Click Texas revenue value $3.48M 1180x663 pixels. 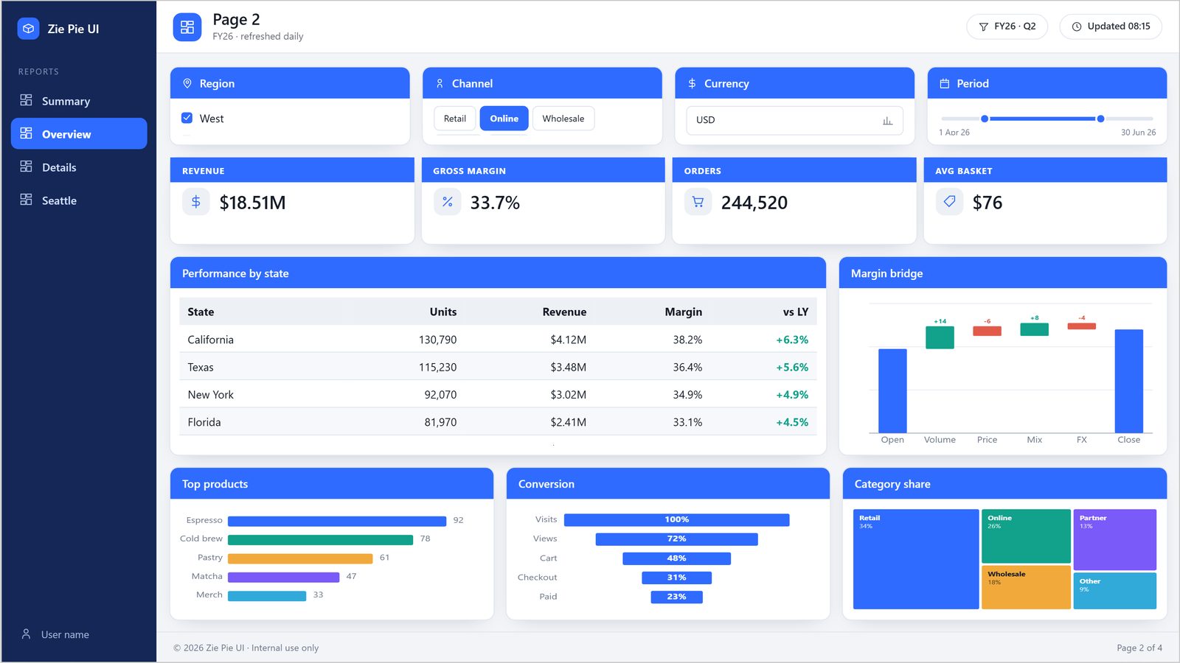click(568, 367)
